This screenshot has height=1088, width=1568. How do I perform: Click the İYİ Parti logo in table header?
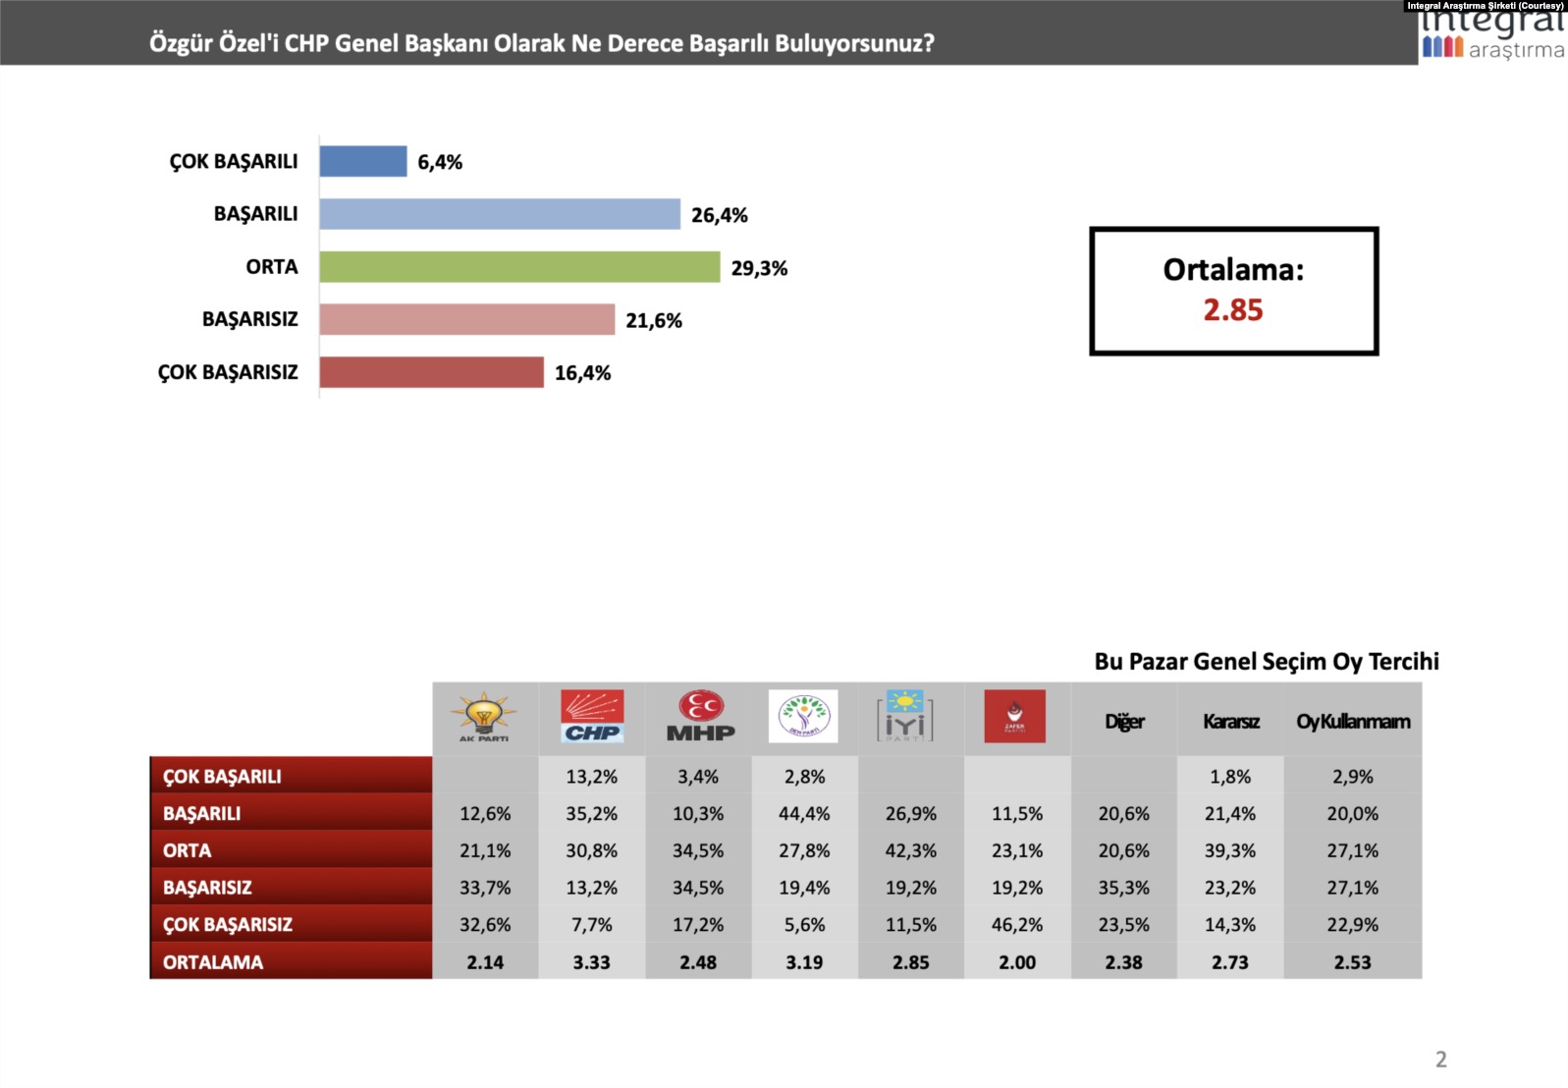point(904,716)
